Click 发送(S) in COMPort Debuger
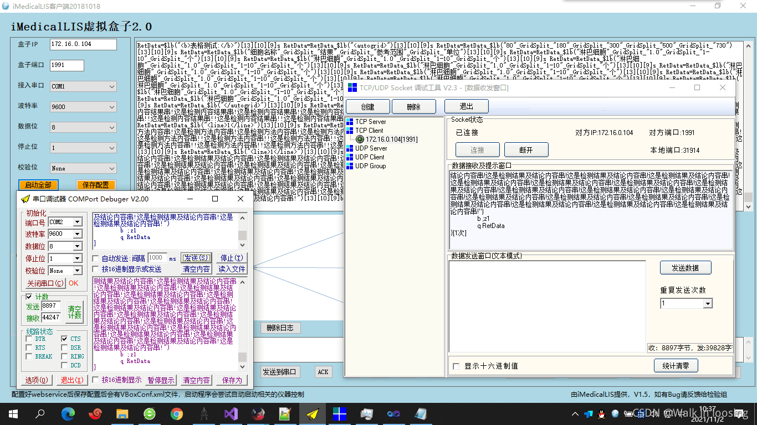Screen dimensions: 757x425 [197, 258]
